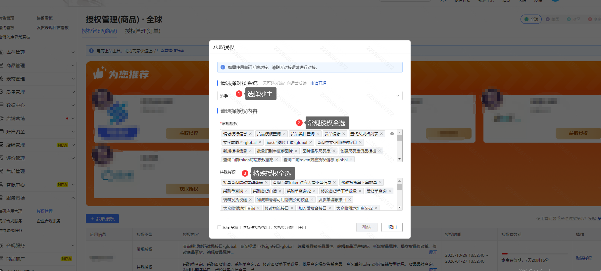601x271 pixels.
Task: Open the 售后管理 sidebar menu item
Action: (x=16, y=171)
